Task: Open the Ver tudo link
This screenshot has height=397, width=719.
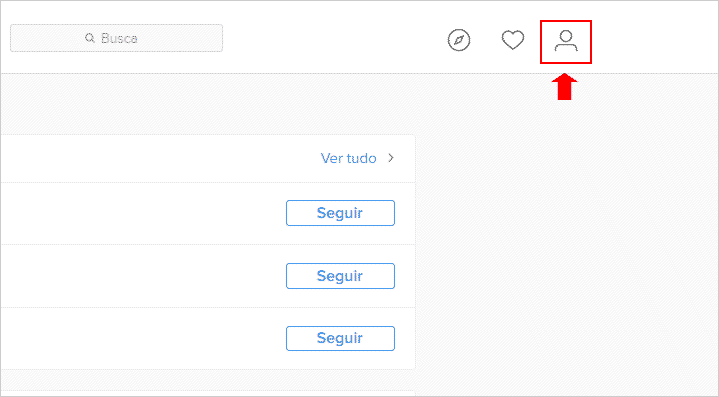Action: [348, 158]
